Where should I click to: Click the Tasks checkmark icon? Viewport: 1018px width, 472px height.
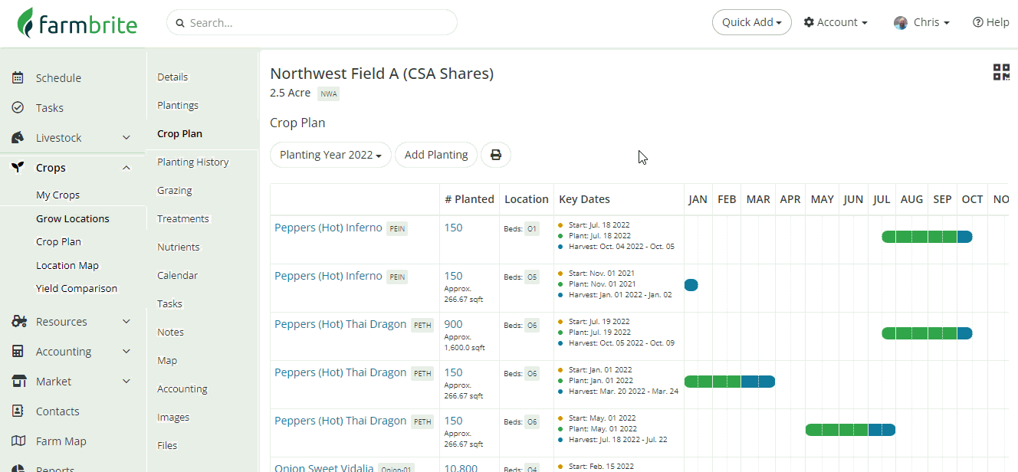point(18,108)
